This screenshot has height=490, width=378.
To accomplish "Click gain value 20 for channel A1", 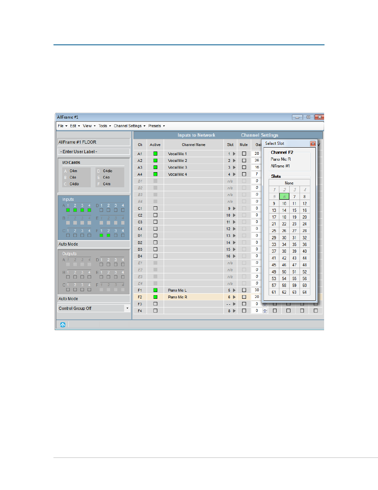I will click(x=257, y=154).
